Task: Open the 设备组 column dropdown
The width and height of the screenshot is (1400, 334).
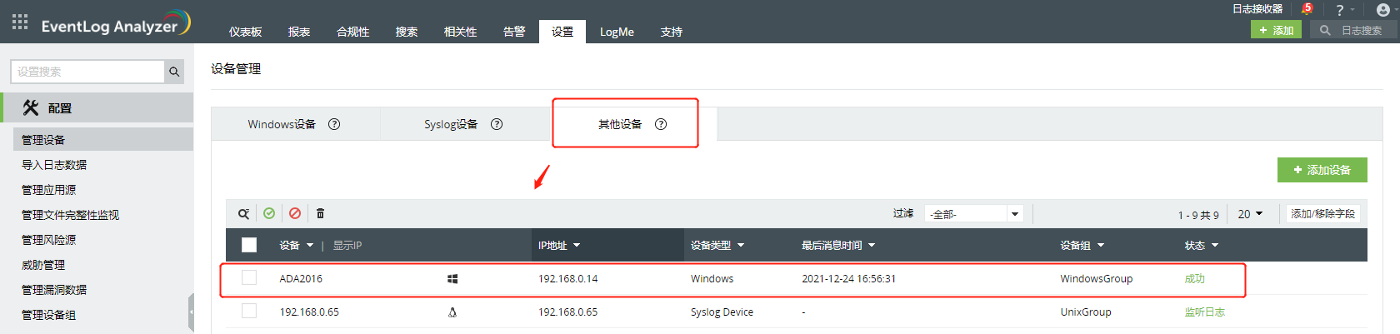Action: [1101, 246]
